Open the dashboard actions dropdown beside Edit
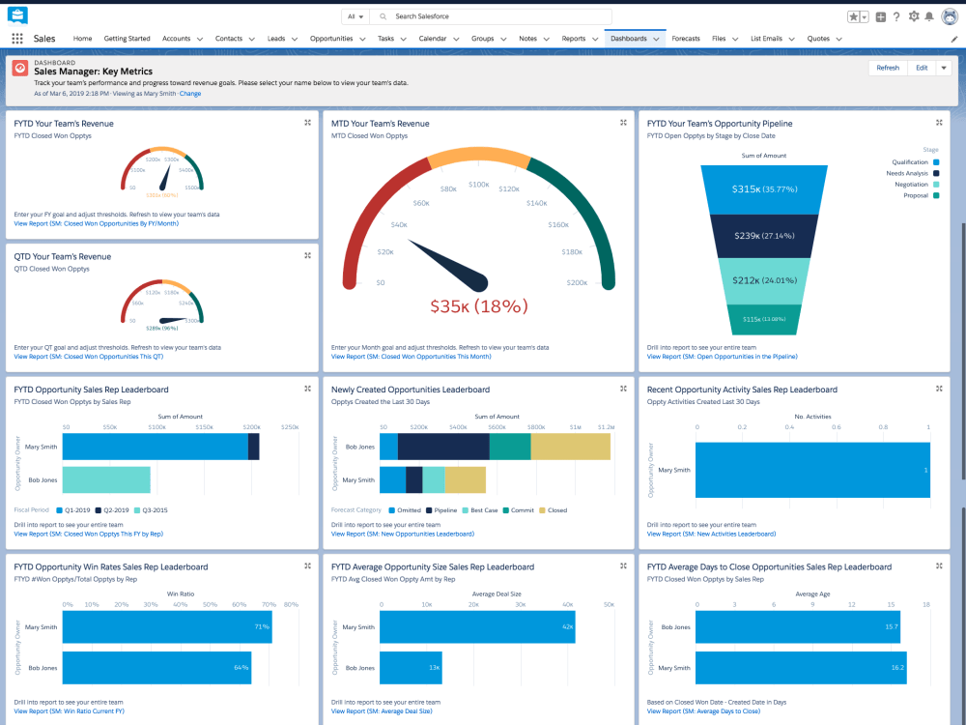 coord(944,68)
